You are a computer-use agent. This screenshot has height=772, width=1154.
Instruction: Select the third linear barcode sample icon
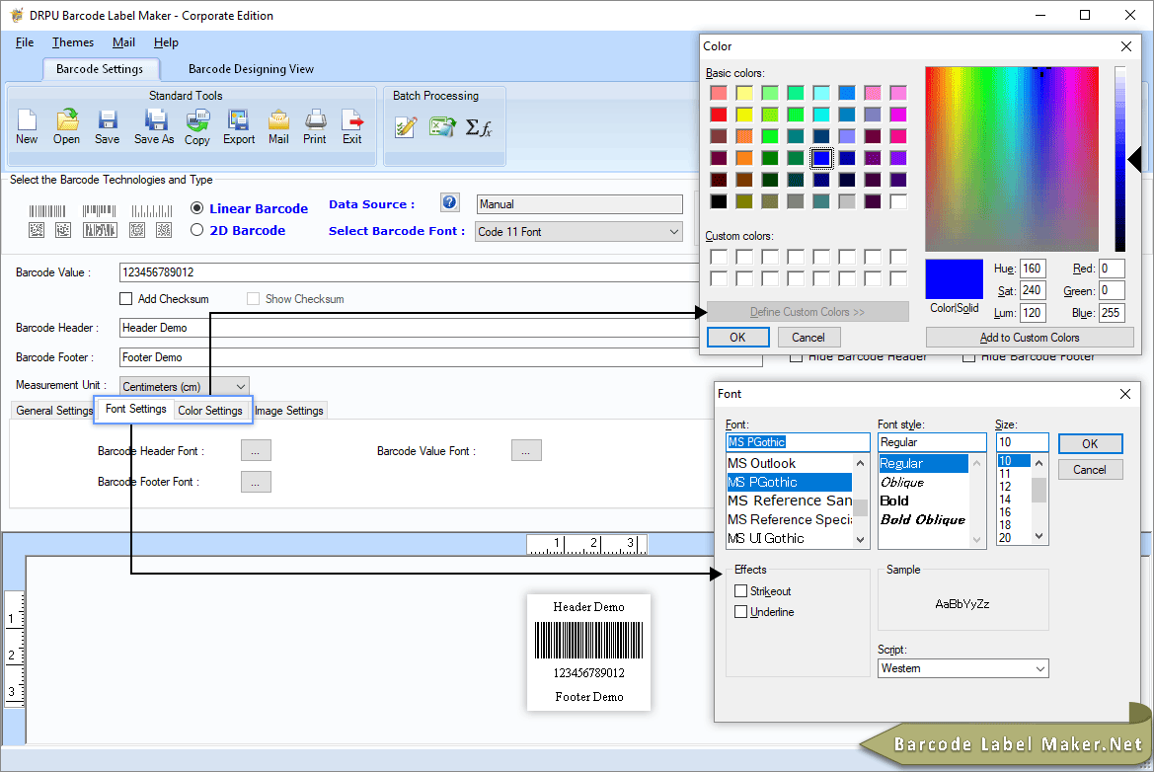point(152,211)
